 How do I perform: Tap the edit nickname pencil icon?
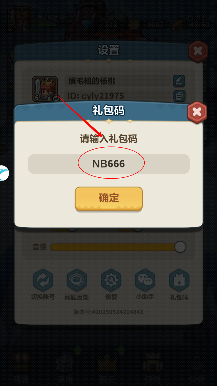coord(179,81)
